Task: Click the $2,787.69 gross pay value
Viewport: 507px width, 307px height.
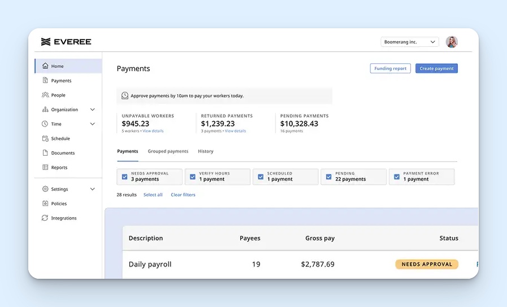Action: pyautogui.click(x=318, y=264)
